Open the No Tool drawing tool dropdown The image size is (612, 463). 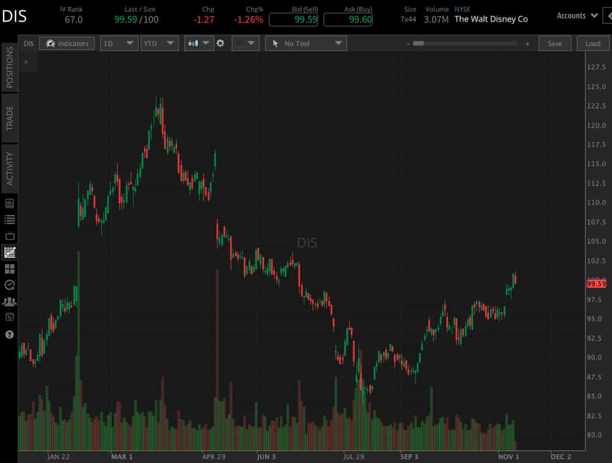click(306, 43)
